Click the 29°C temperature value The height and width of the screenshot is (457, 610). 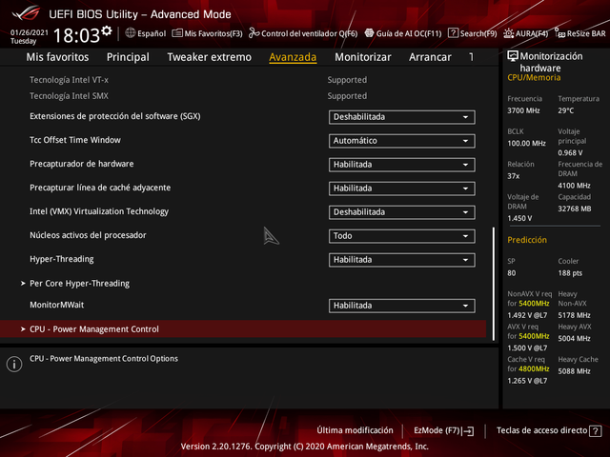pos(565,110)
